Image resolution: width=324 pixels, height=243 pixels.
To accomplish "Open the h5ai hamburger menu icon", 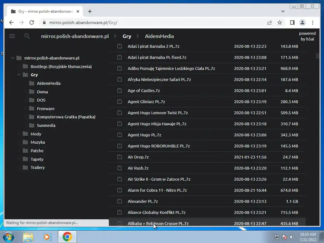I will (x=12, y=36).
